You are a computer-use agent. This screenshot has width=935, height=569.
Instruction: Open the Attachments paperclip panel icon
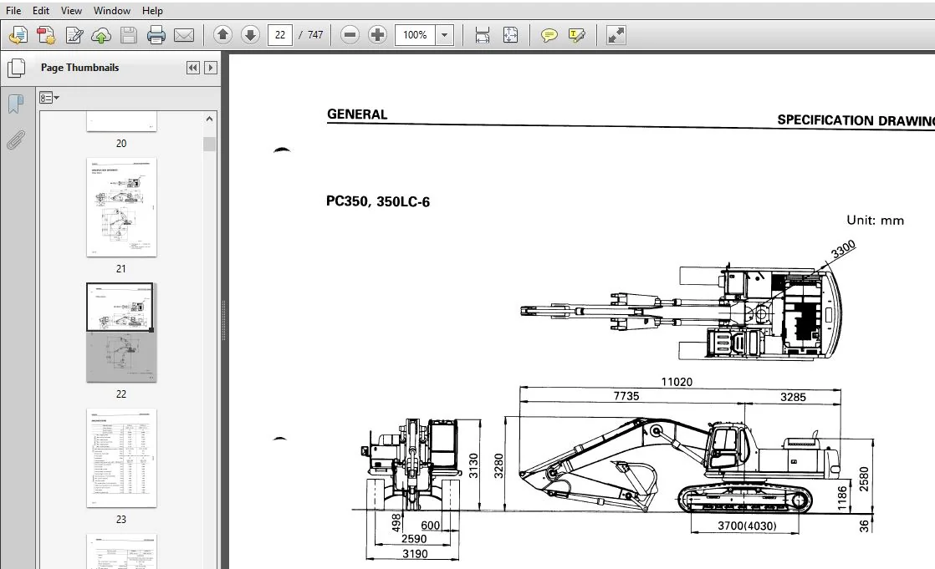16,140
